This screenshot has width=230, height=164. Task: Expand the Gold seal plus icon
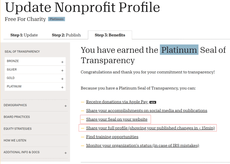pos(62,79)
